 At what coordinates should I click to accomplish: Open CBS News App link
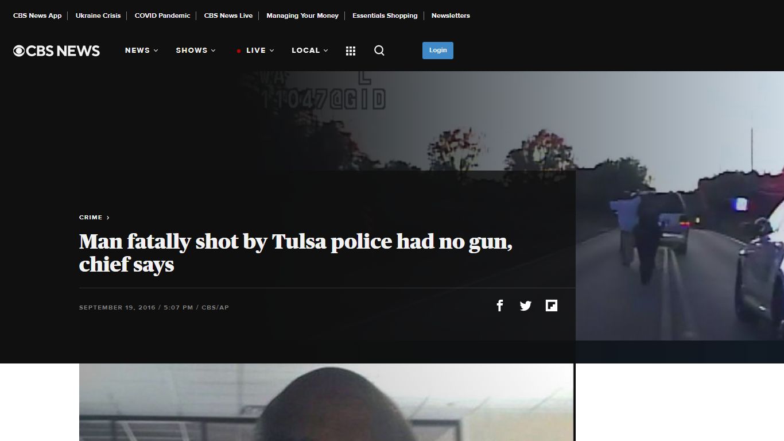point(37,16)
